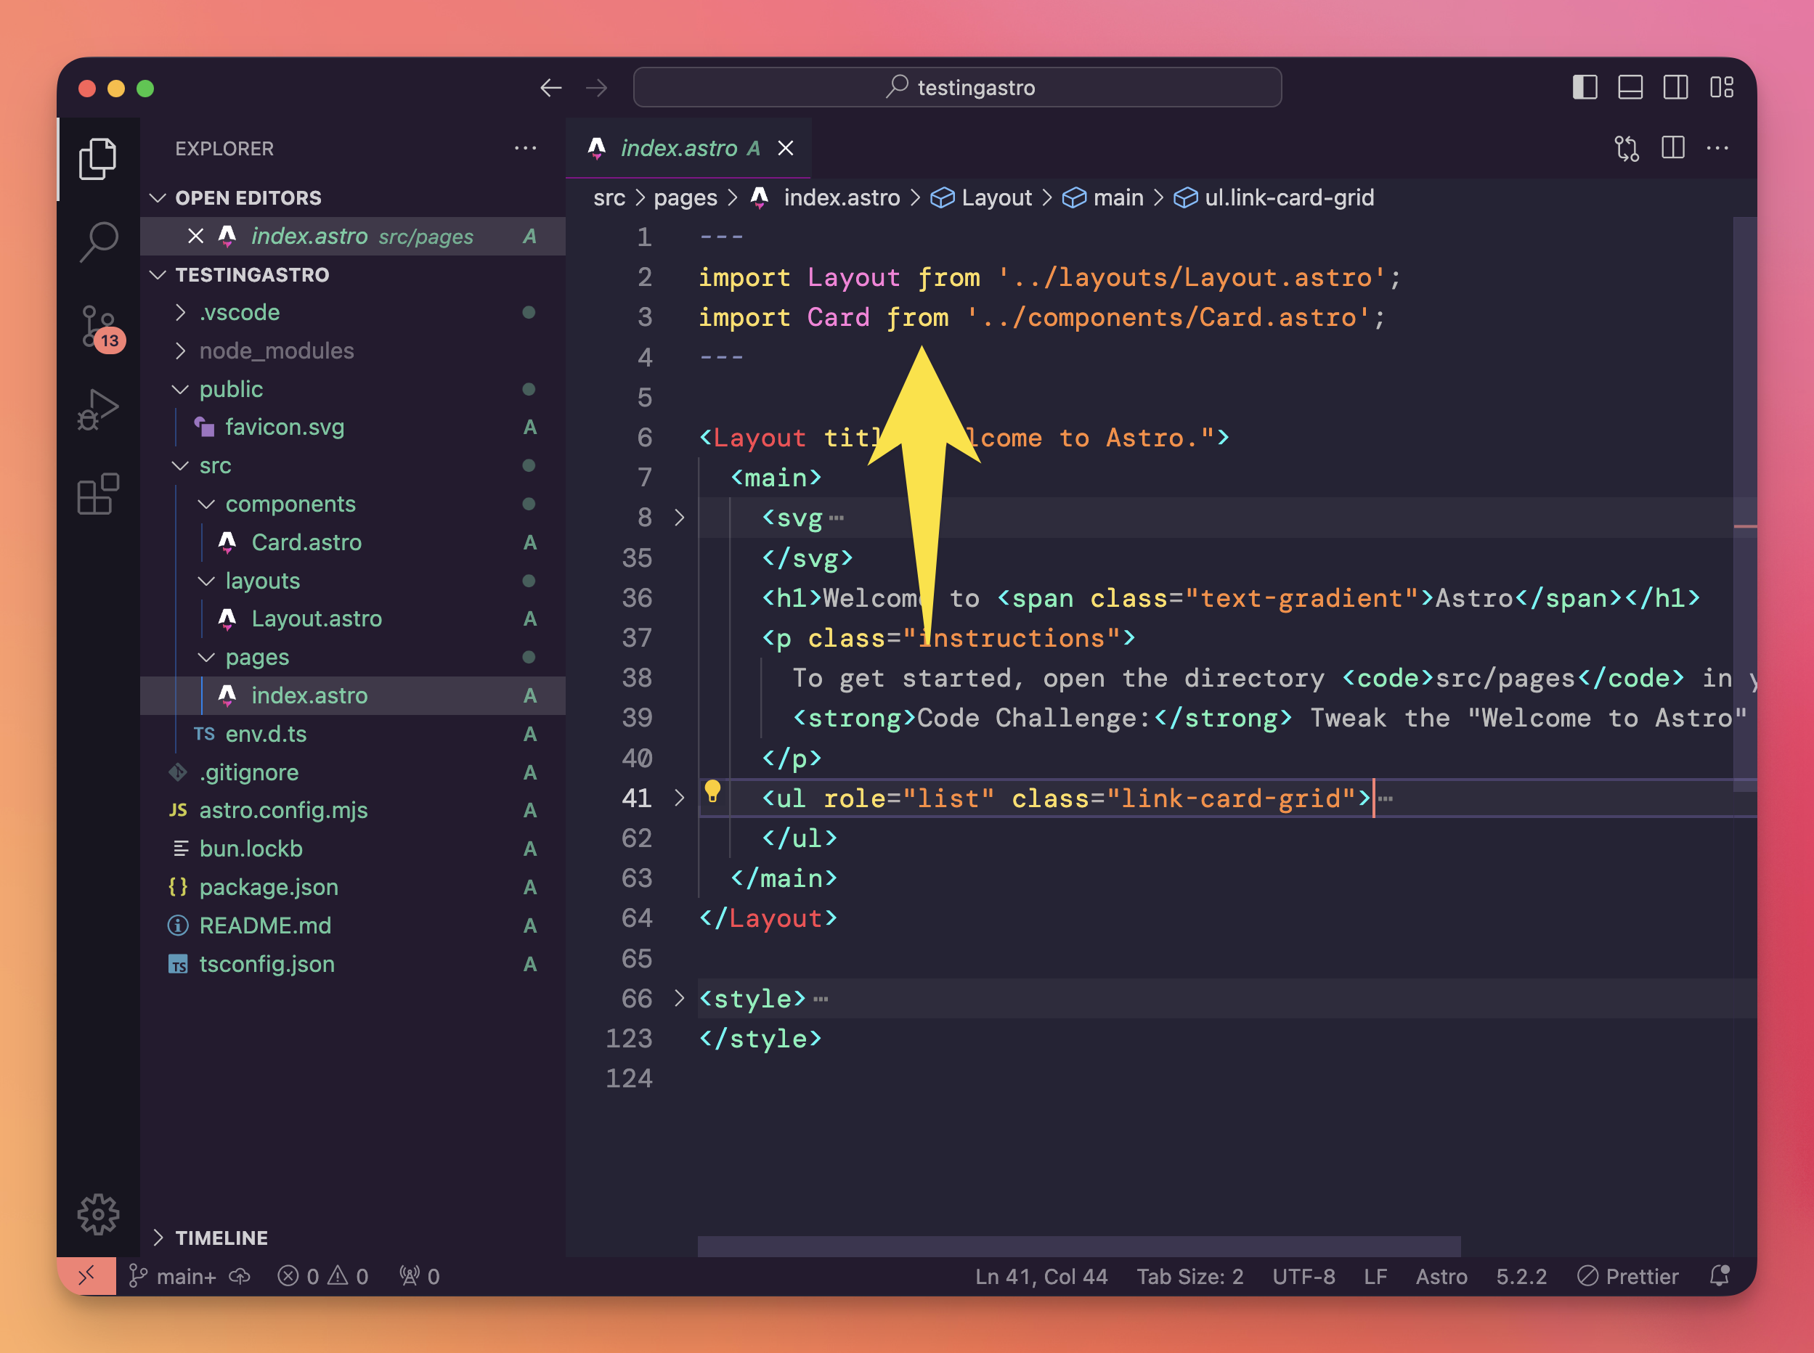
Task: Open the Search view in activity bar
Action: [98, 242]
